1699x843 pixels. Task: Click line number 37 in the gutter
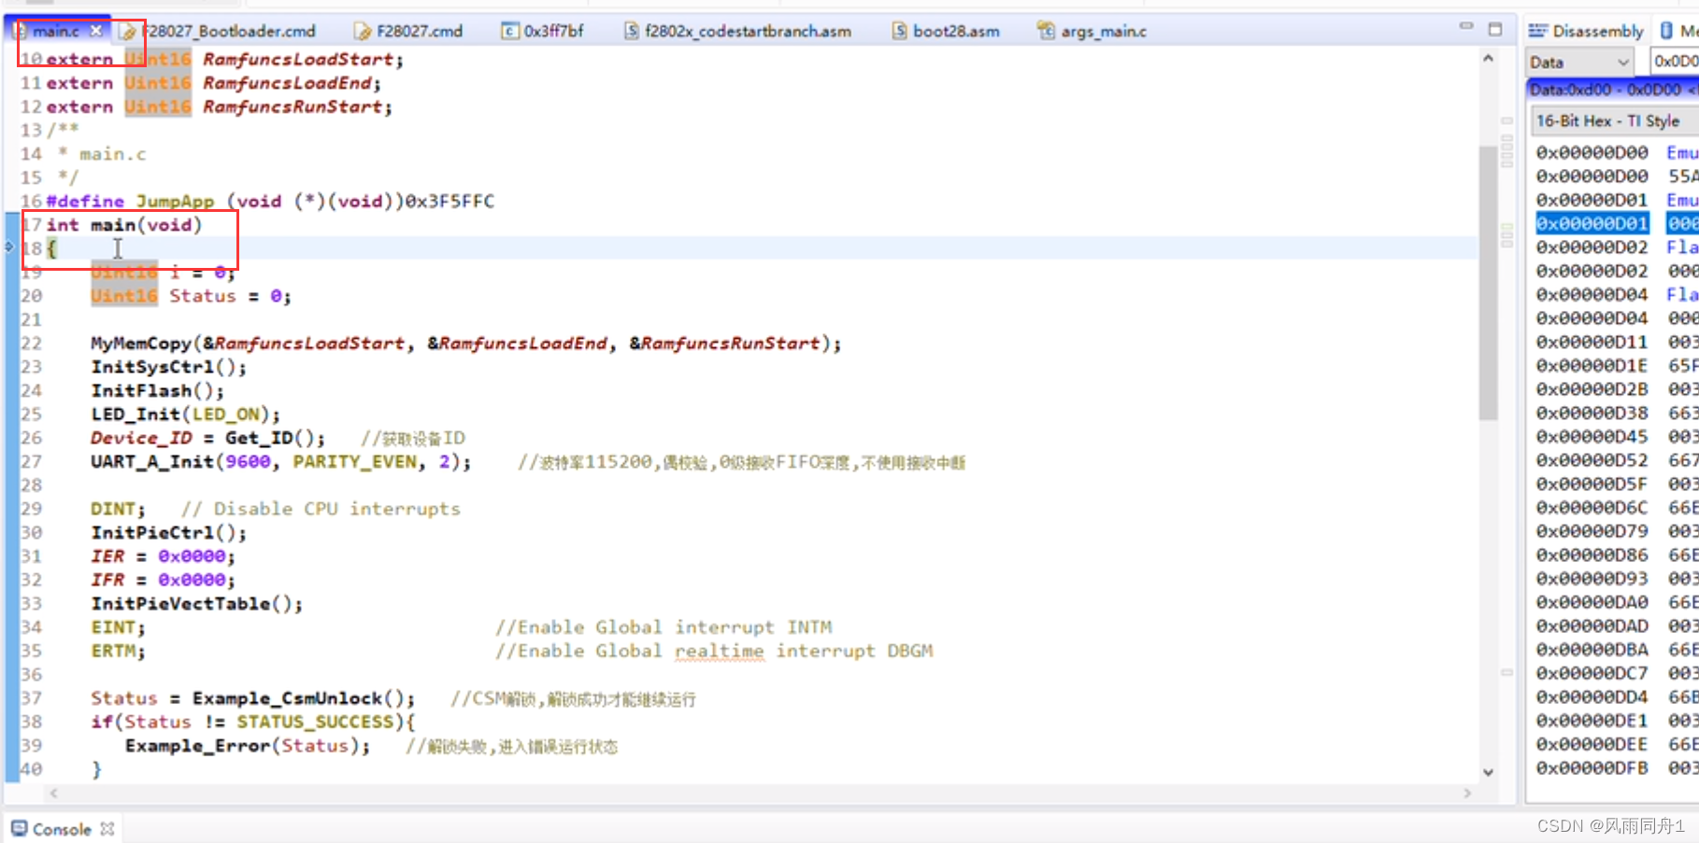31,698
